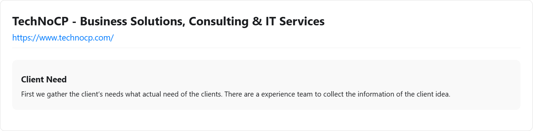
Task: Click "client's needs" in the description
Action: 102,94
